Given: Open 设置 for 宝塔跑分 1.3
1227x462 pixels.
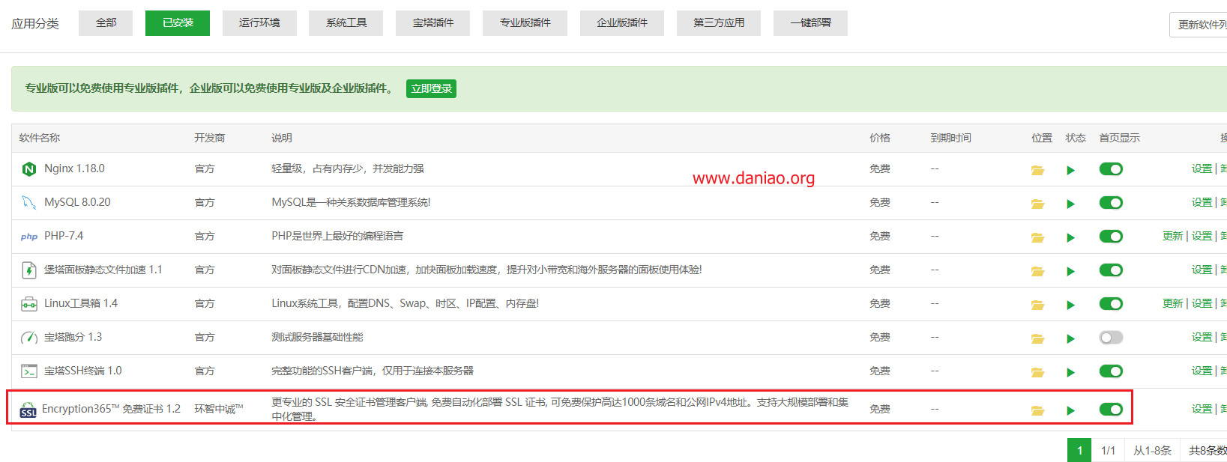Looking at the screenshot, I should coord(1202,338).
